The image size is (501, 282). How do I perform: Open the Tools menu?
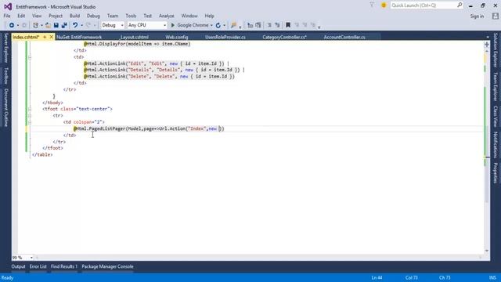131,16
